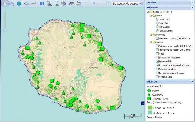The image size is (195, 122).
Task: Collapse the Parcelles folder node
Action: (151, 35)
